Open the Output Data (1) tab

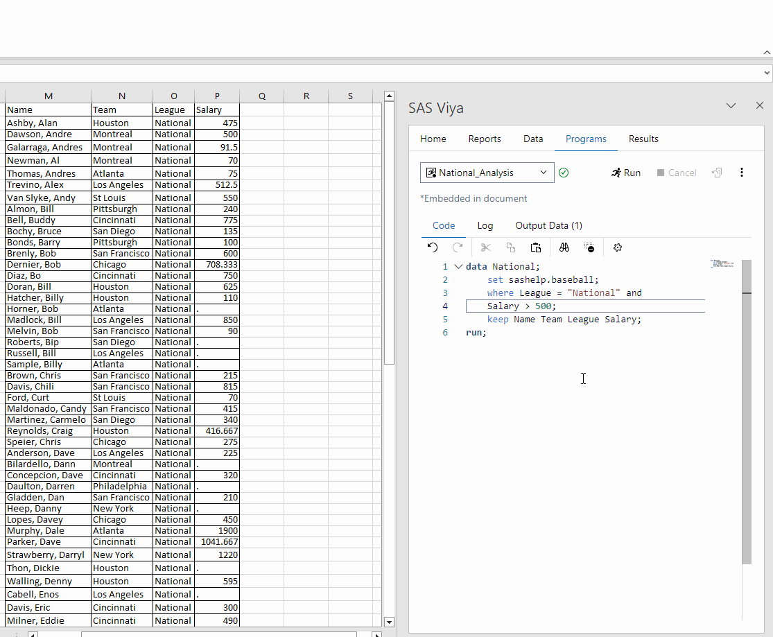point(548,225)
